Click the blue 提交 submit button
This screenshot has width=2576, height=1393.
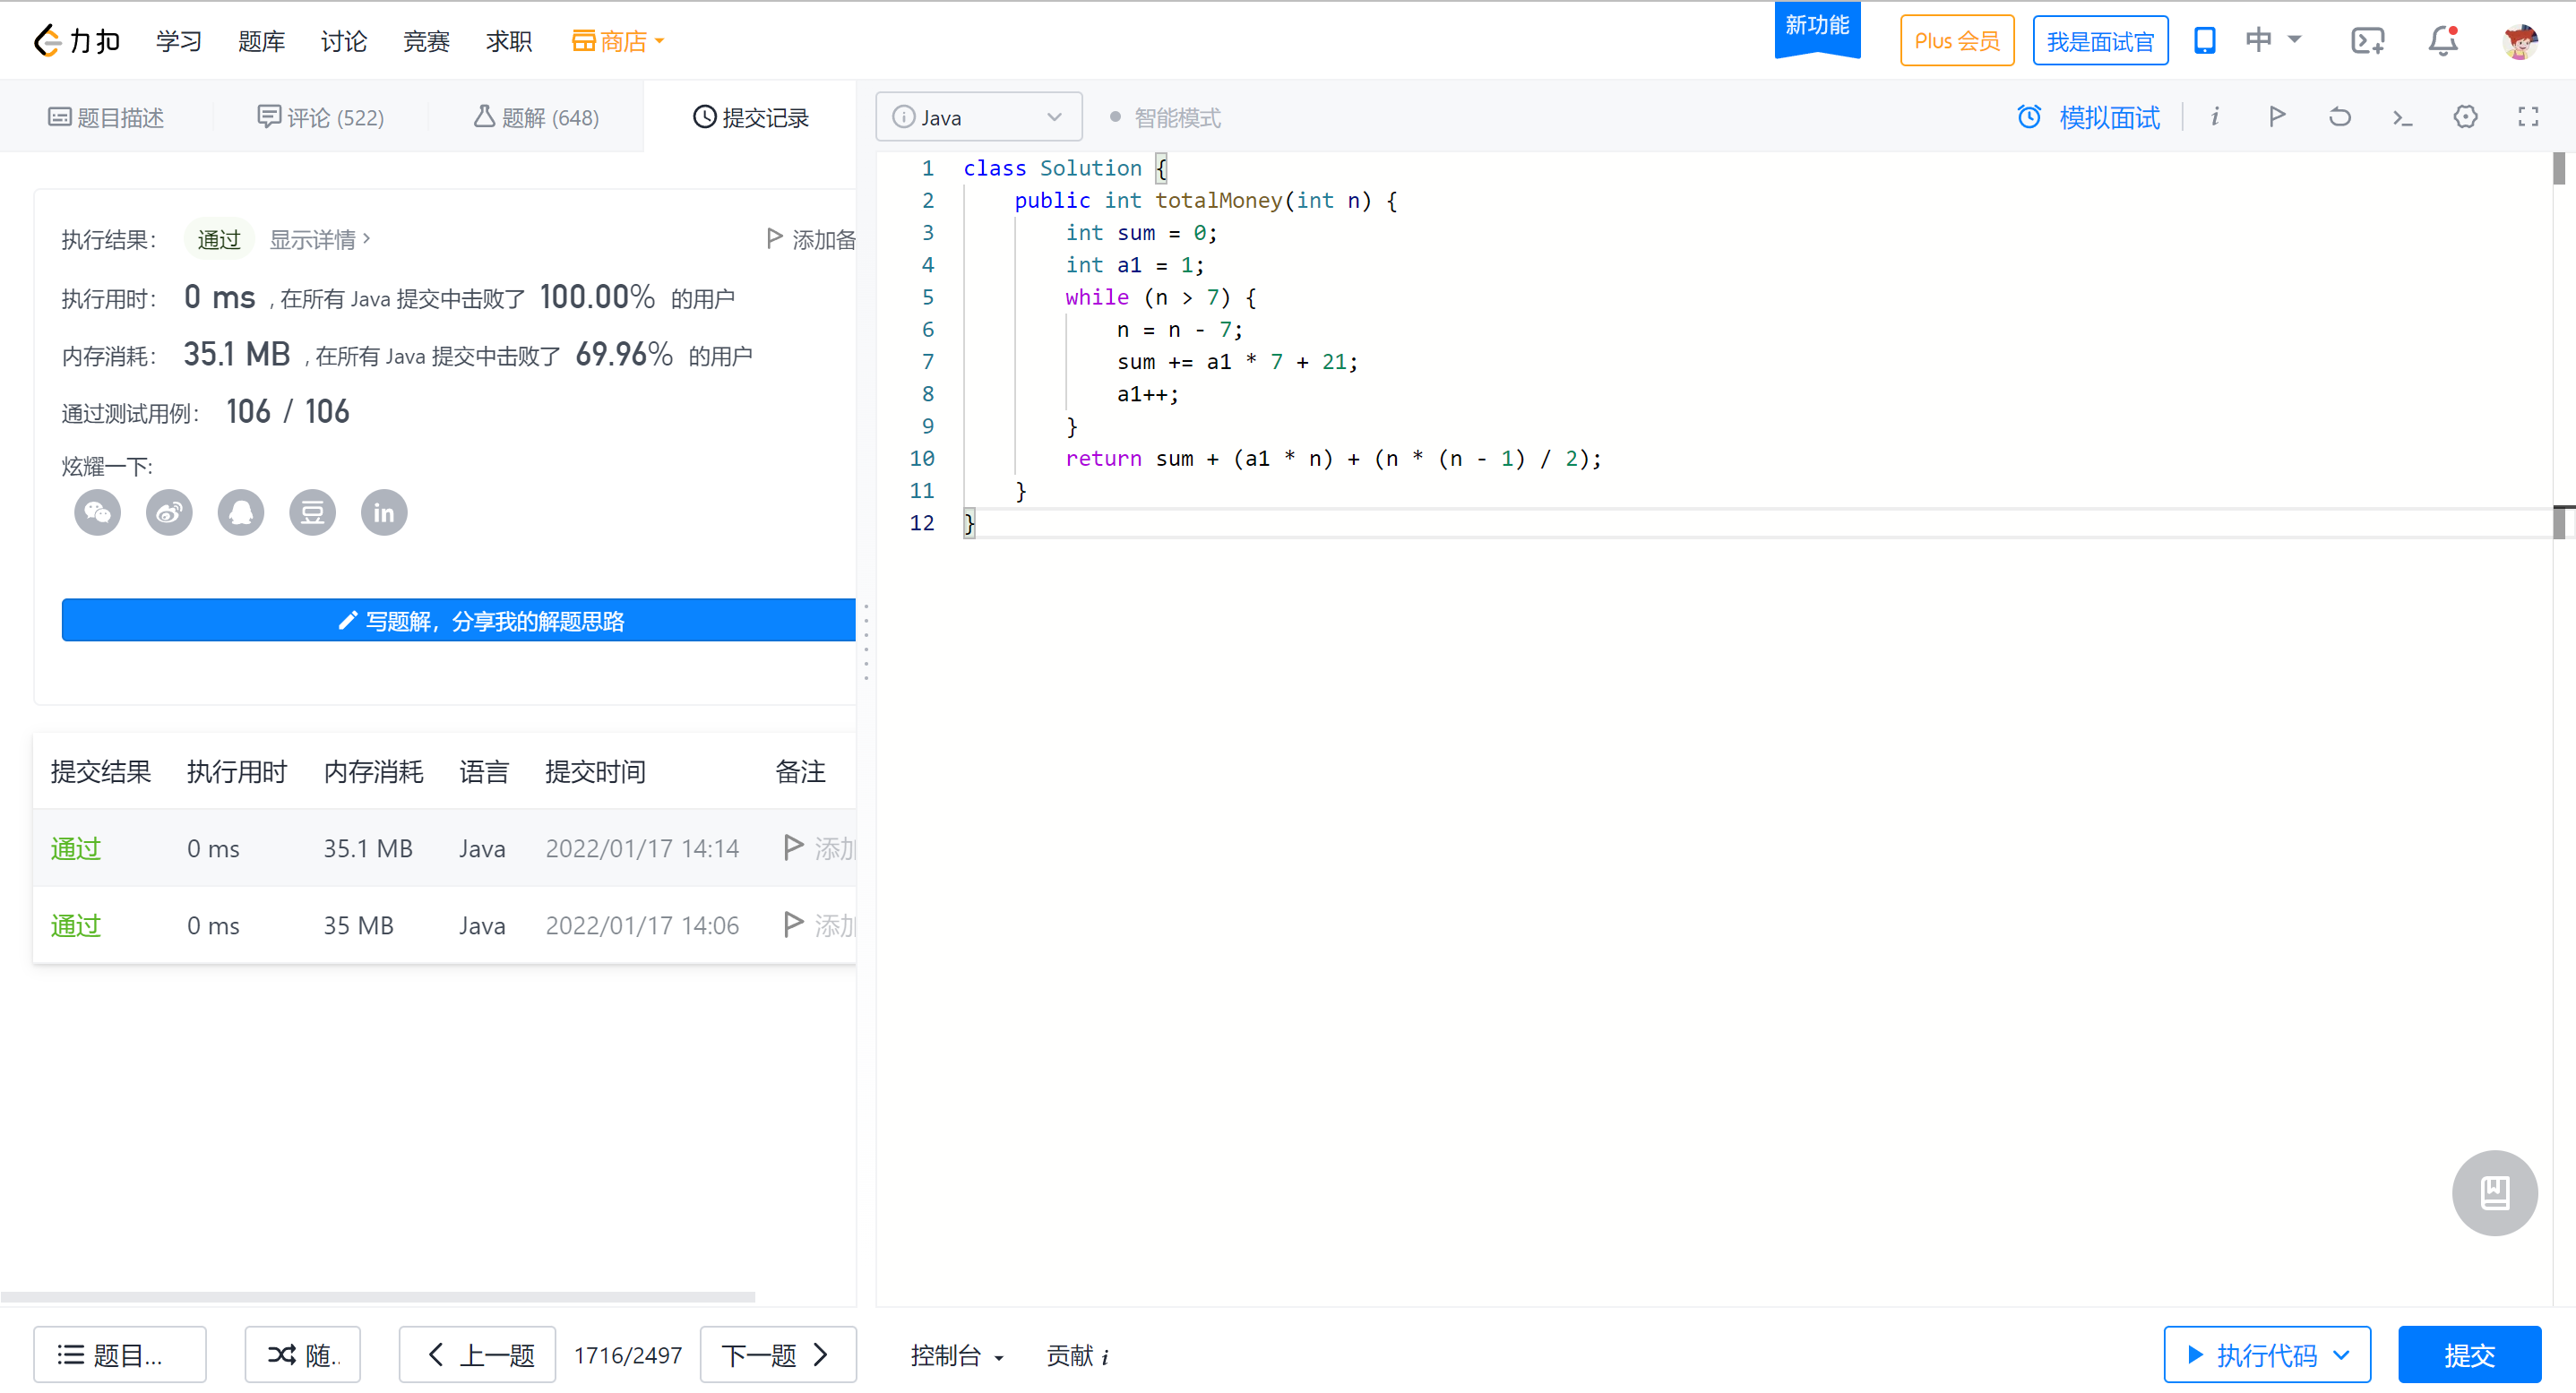tap(2469, 1355)
